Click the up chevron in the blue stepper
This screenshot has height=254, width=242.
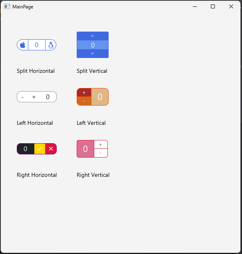pyautogui.click(x=93, y=36)
